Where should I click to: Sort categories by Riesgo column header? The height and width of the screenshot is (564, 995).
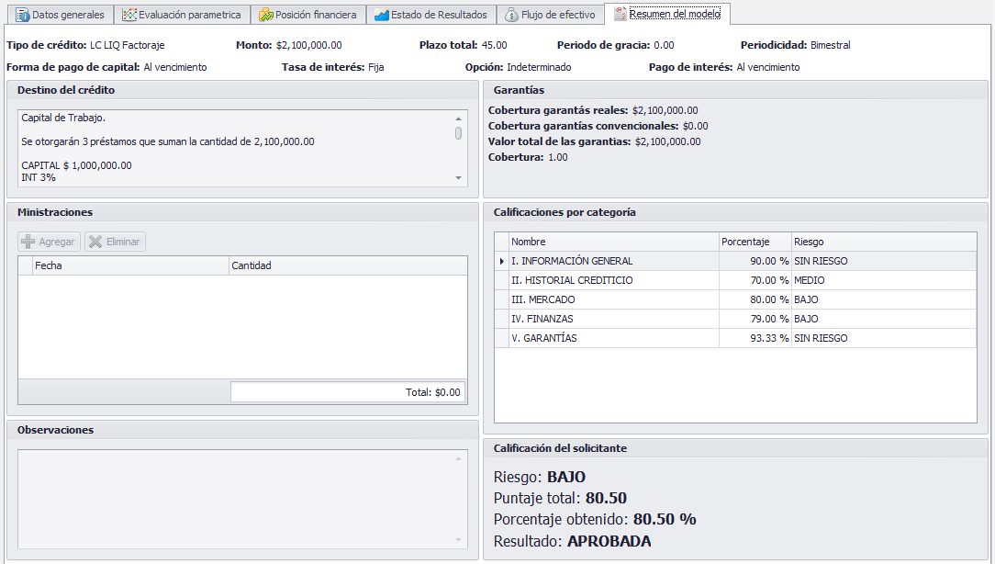coord(884,242)
